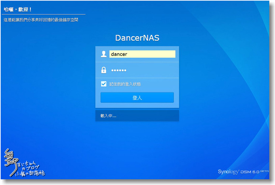Click the DancerNAS server title
The width and height of the screenshot is (275, 185).
pos(137,38)
